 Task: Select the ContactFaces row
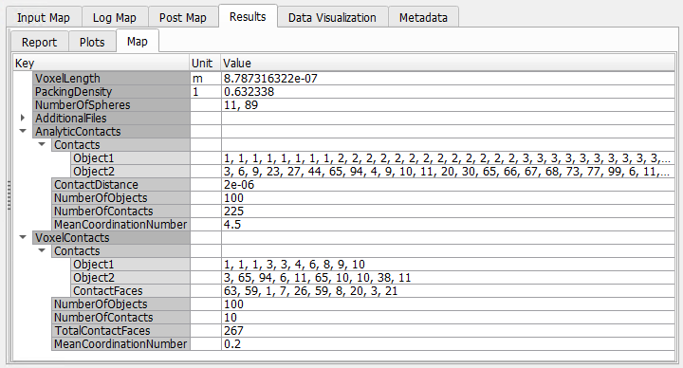(x=130, y=291)
